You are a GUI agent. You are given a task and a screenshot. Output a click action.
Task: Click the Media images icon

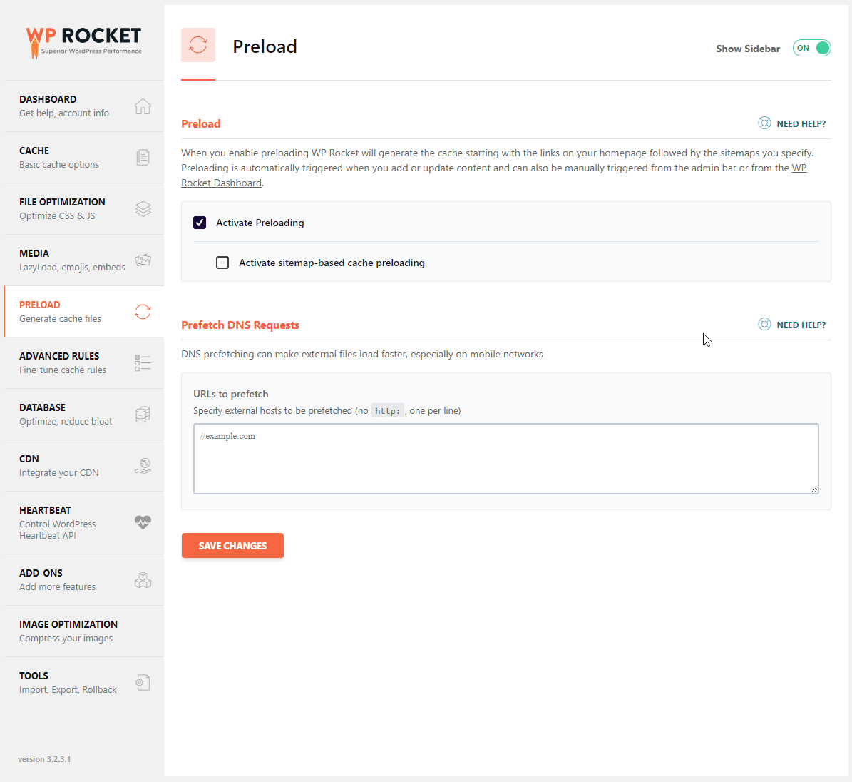point(143,260)
